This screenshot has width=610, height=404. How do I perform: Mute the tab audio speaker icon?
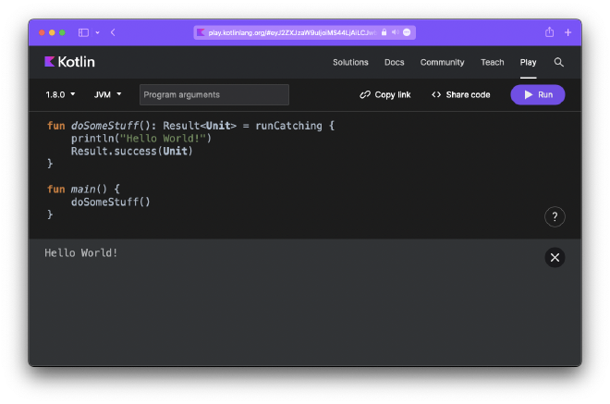[x=396, y=32]
